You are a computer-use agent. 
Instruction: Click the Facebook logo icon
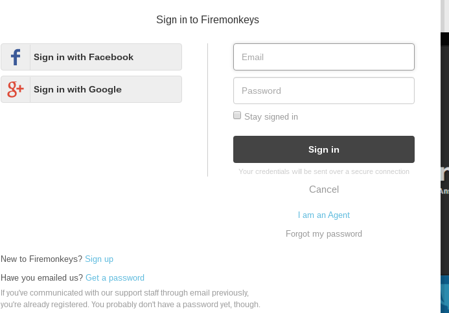[x=16, y=57]
